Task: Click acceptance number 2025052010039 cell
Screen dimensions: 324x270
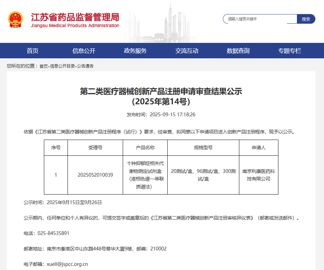Action: pos(95,175)
